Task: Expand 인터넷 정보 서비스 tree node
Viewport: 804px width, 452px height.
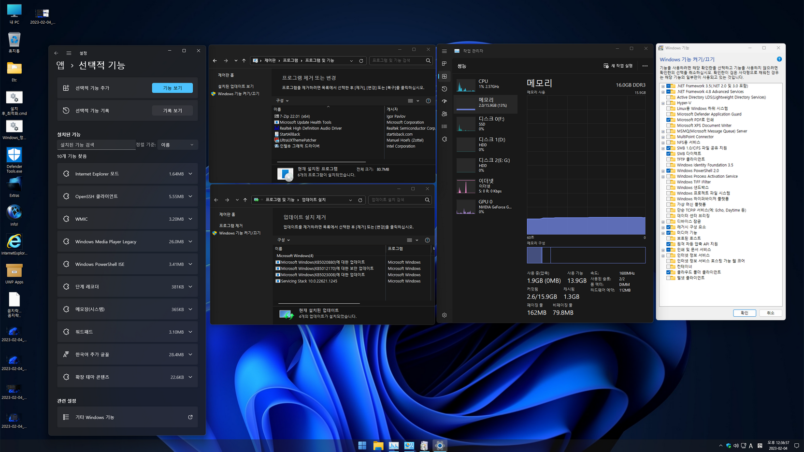Action: pos(663,255)
